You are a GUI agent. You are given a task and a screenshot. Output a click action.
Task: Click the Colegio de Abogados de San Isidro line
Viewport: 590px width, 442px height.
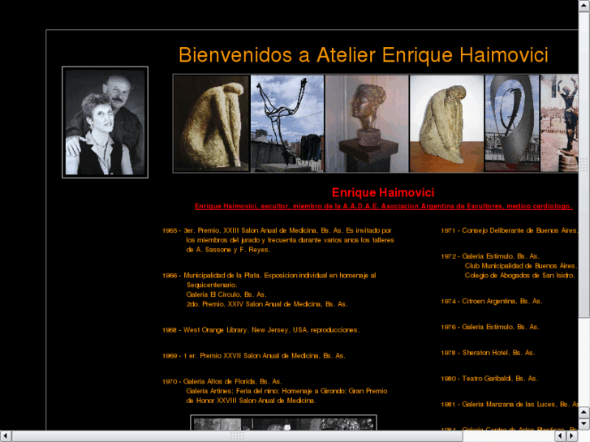[520, 276]
